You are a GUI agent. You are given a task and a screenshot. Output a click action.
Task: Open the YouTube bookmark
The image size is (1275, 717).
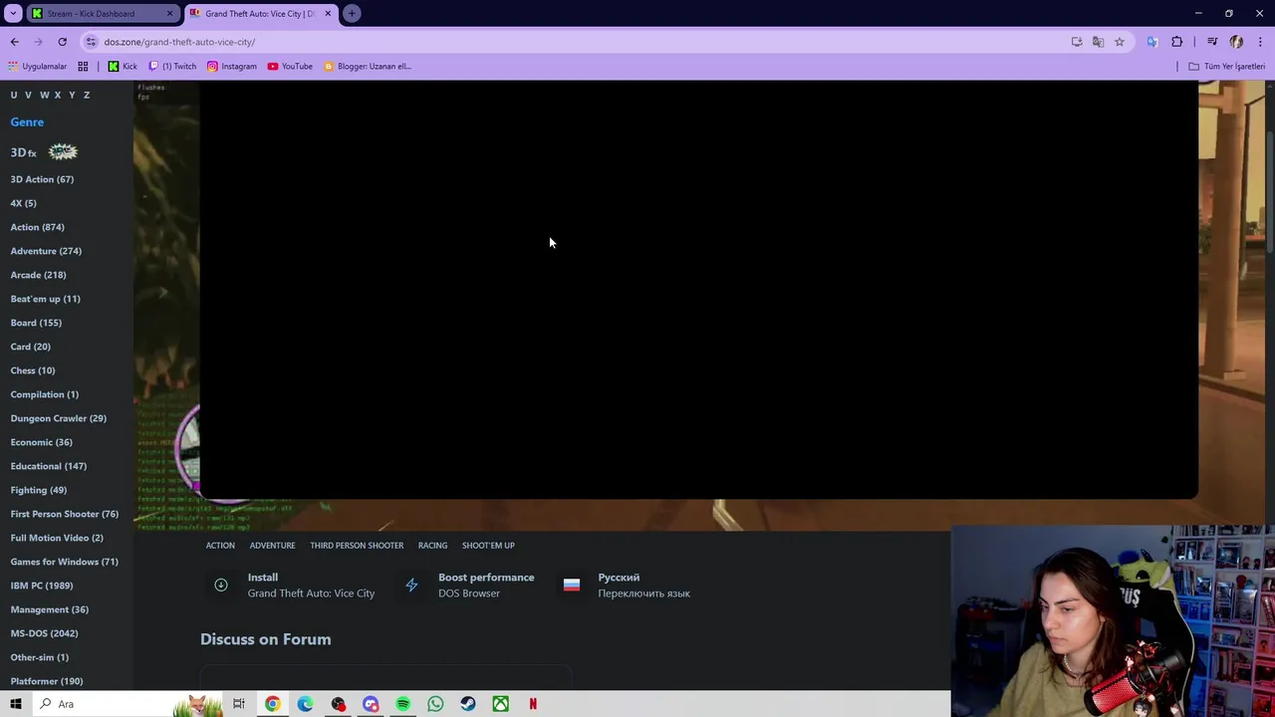click(290, 66)
